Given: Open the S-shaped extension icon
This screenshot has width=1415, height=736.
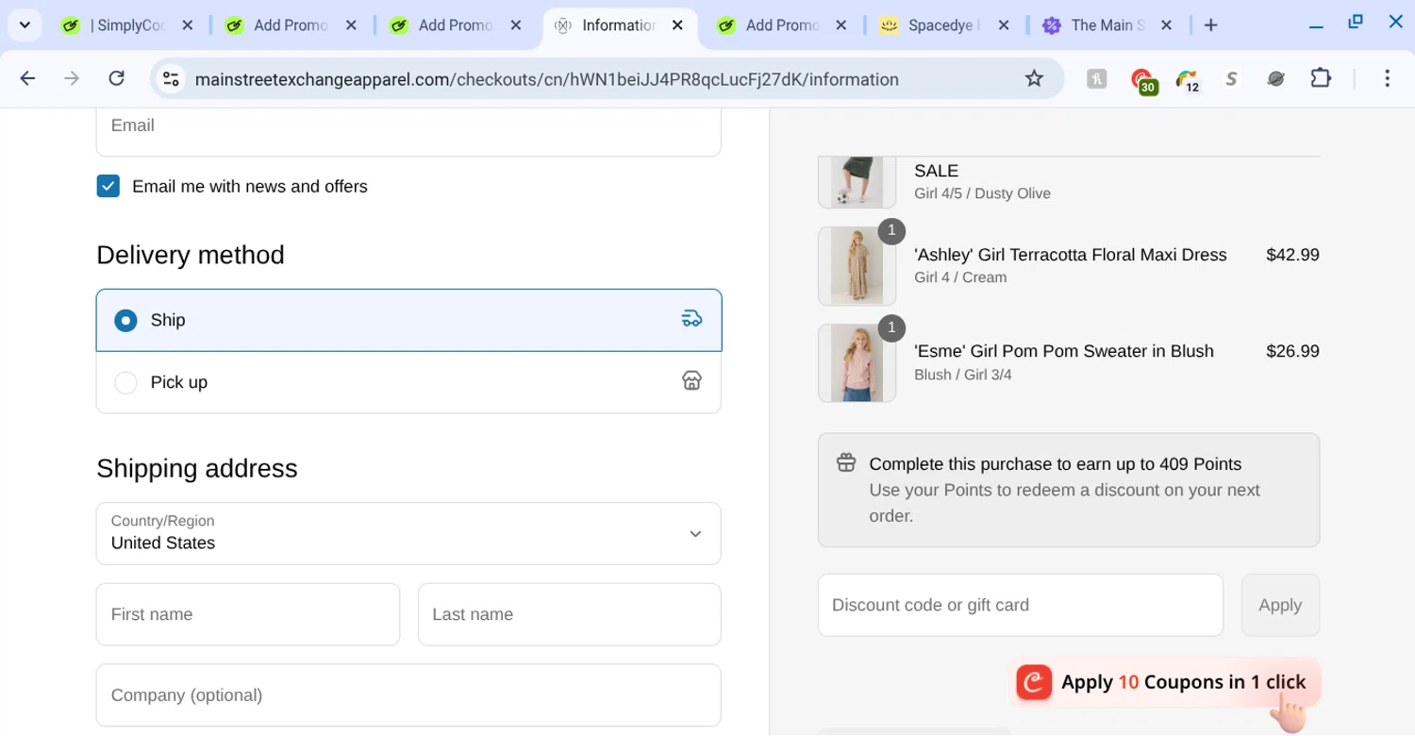Looking at the screenshot, I should coord(1231,79).
